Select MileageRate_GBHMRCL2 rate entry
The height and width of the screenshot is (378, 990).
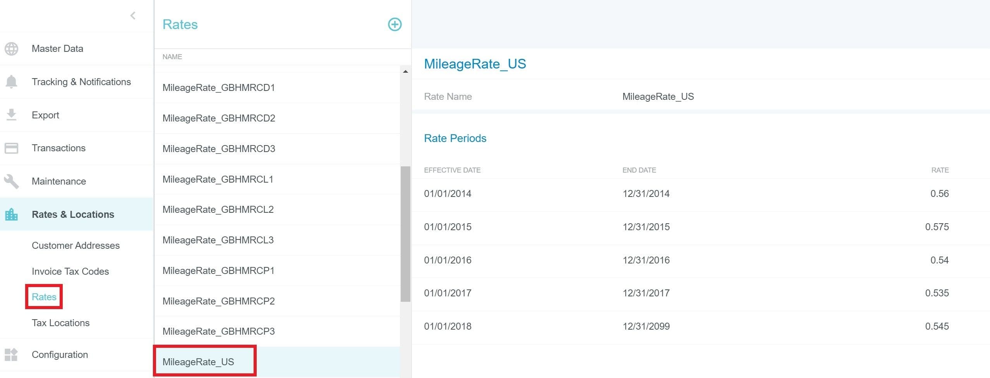tap(218, 209)
